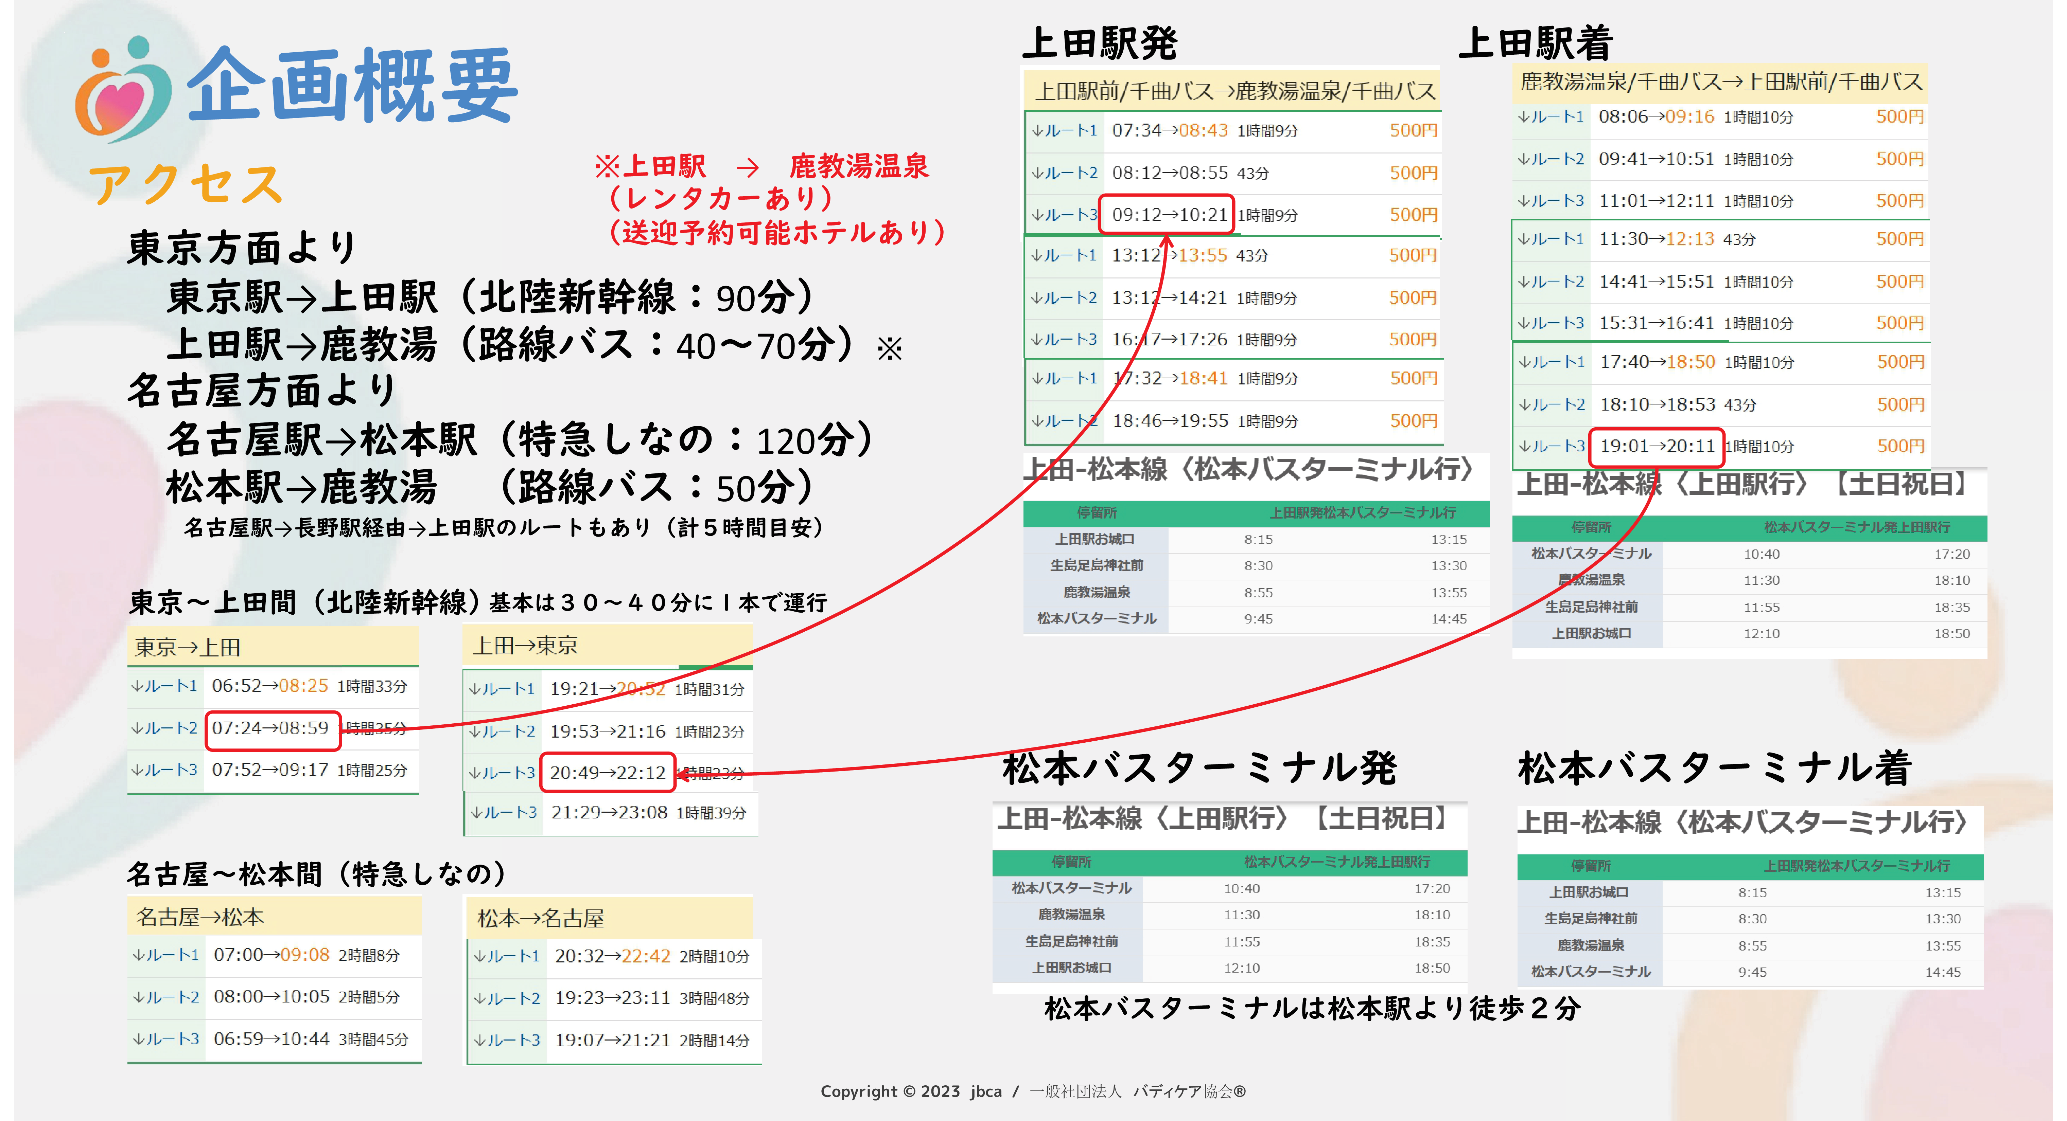
Task: Select the 11:30→12:13 43分 arrival row
Action: [1721, 240]
